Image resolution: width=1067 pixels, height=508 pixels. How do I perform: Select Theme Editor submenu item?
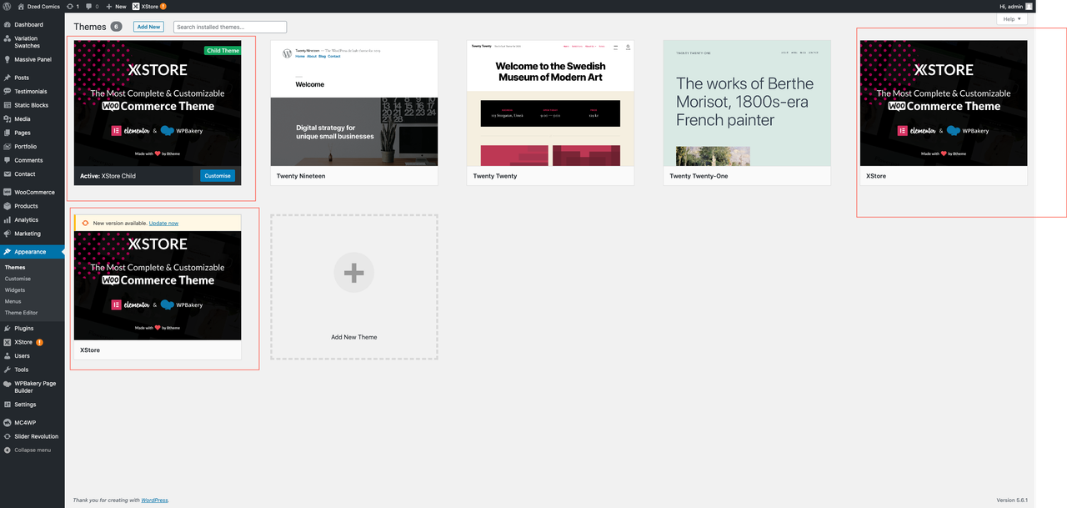click(22, 313)
